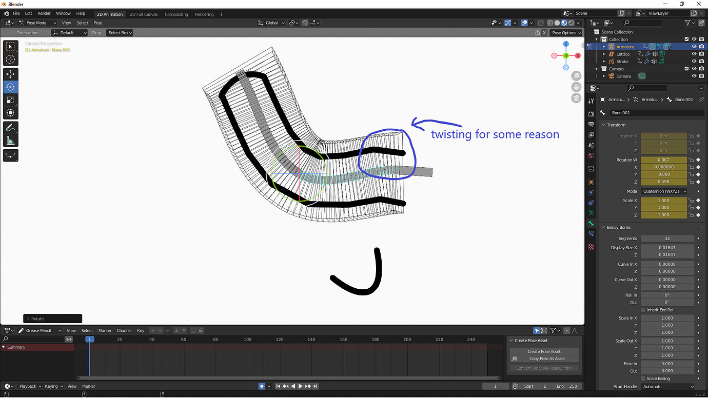Open the Render menu

coord(44,13)
